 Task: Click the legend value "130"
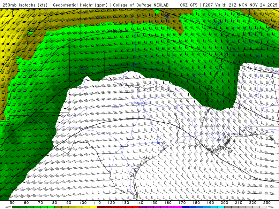coord(126,203)
